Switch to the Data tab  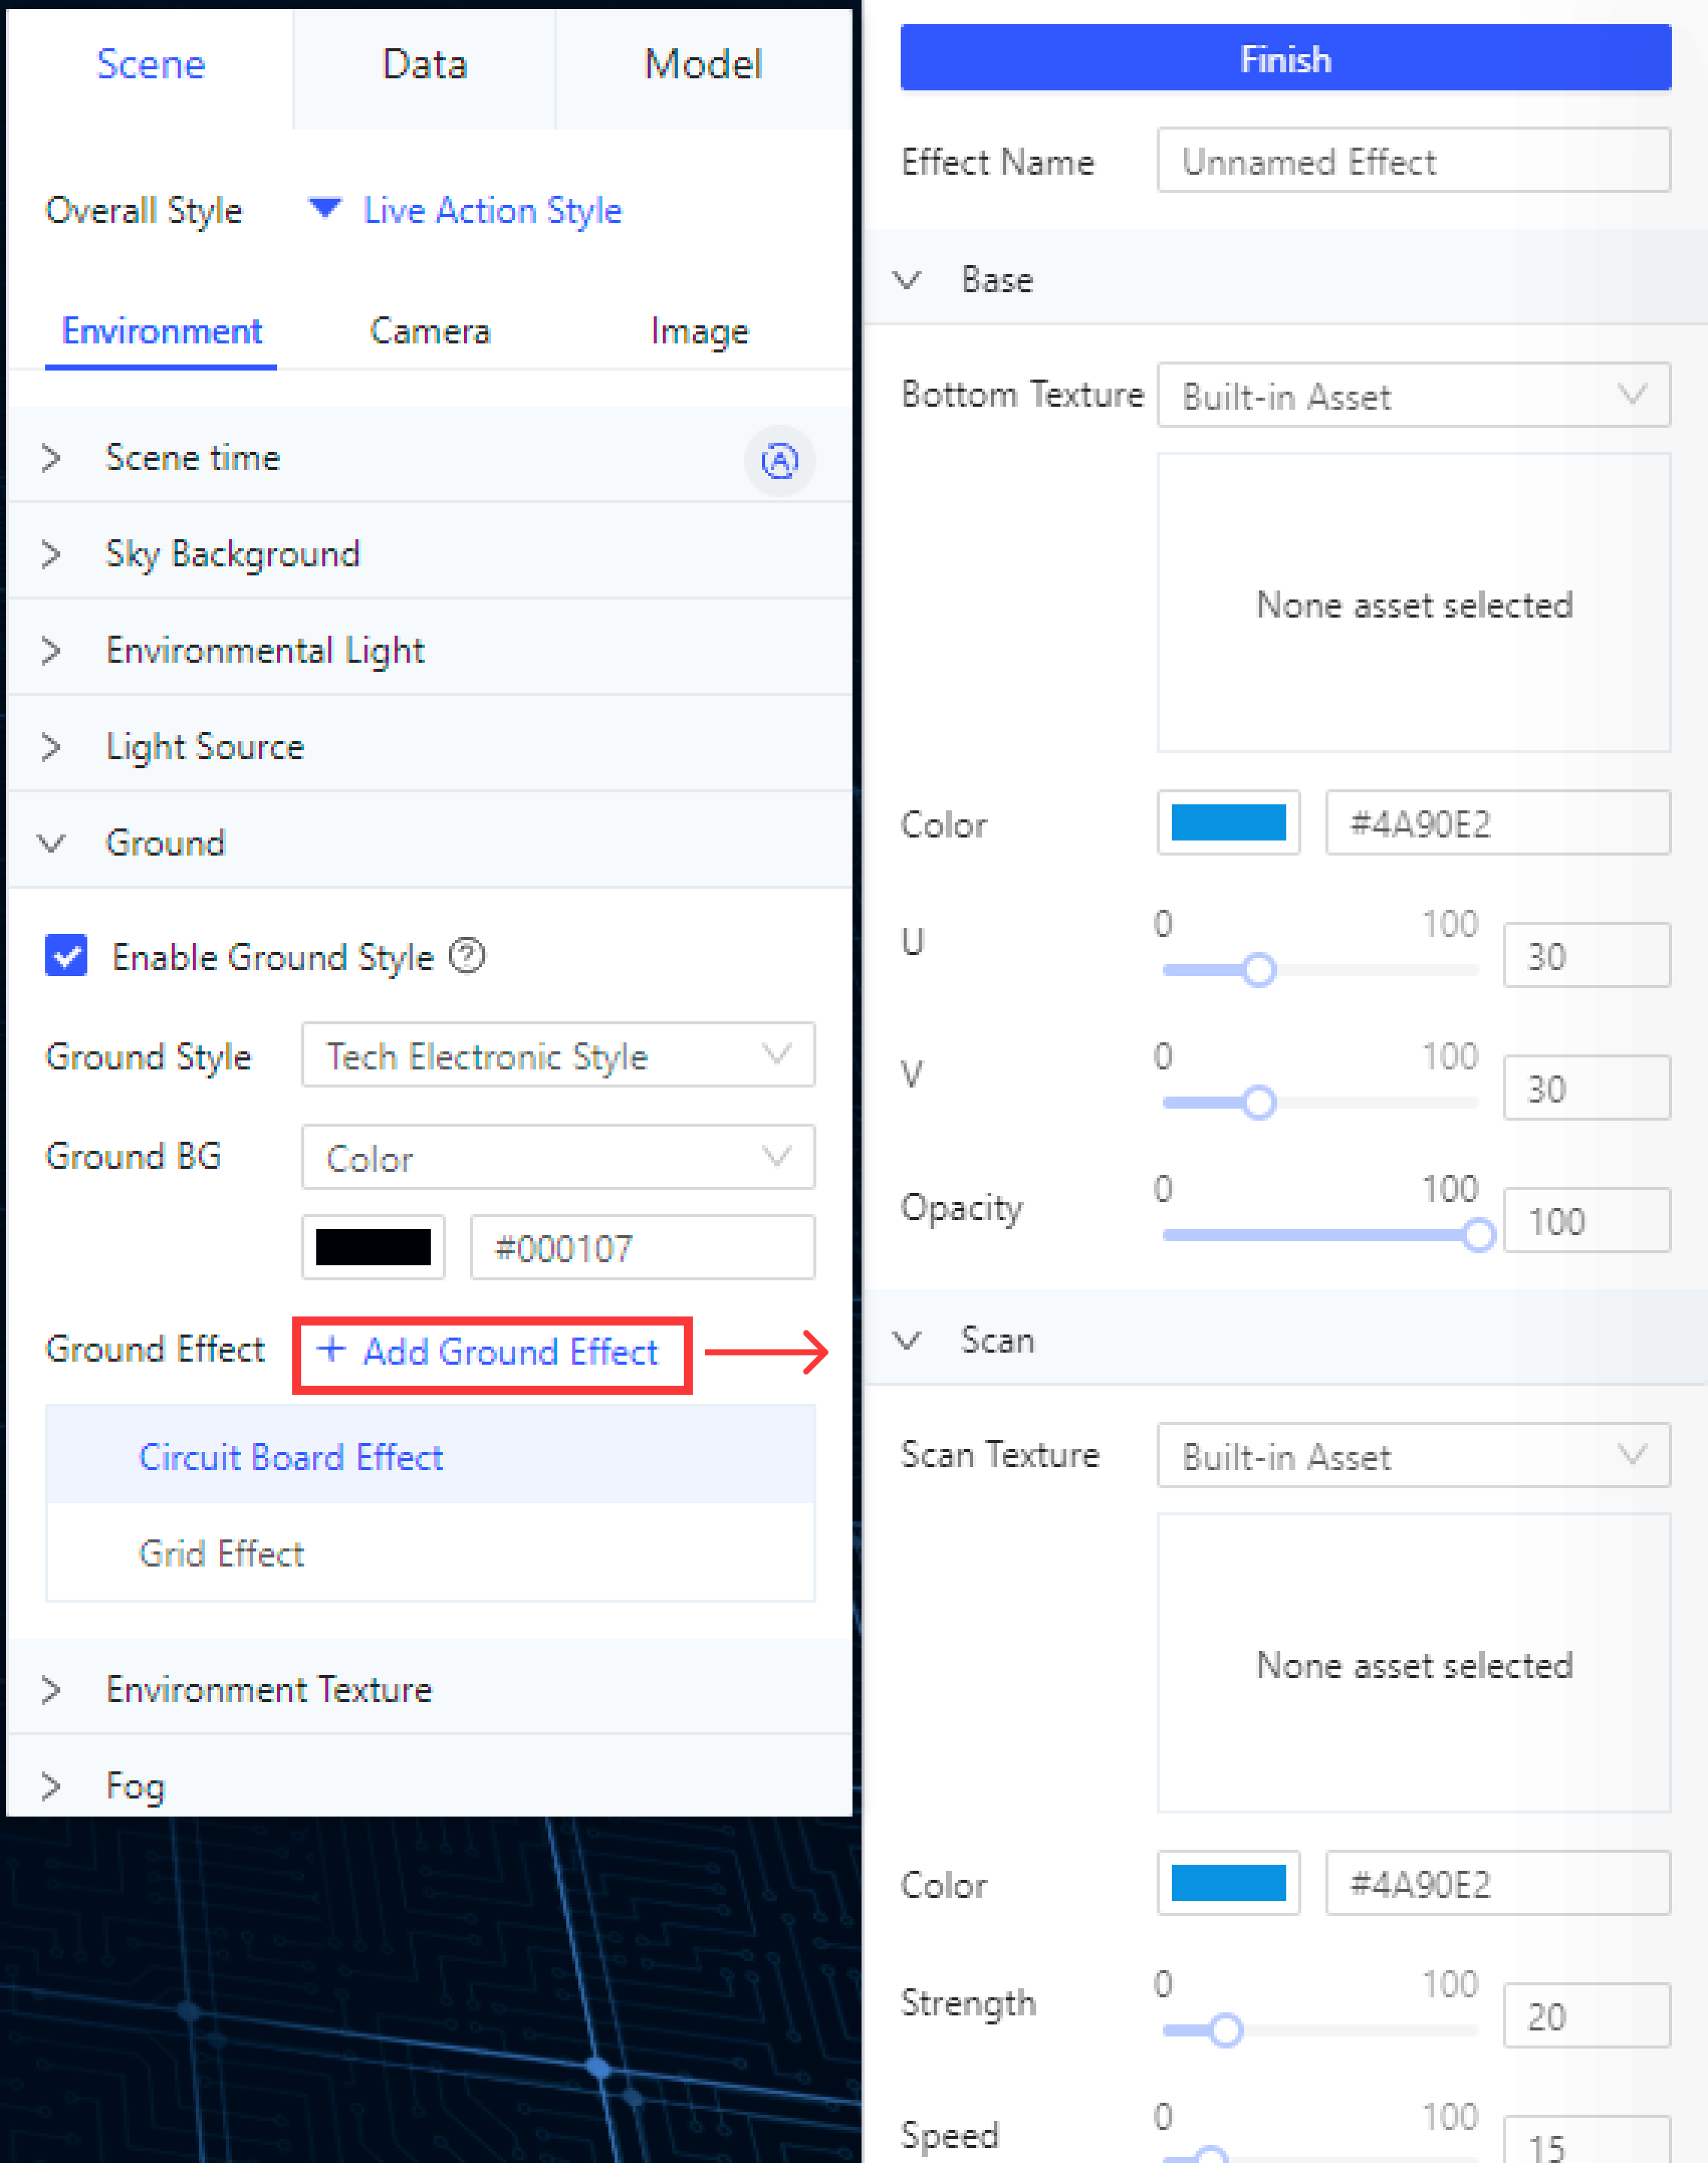424,64
